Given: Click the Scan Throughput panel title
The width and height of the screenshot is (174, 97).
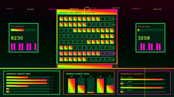Looking at the screenshot, I should click(17, 26).
